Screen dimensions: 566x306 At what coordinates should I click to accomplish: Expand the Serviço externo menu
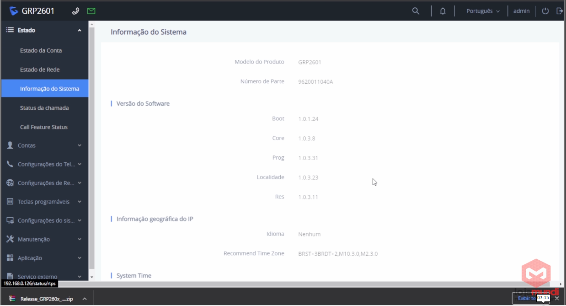80,277
